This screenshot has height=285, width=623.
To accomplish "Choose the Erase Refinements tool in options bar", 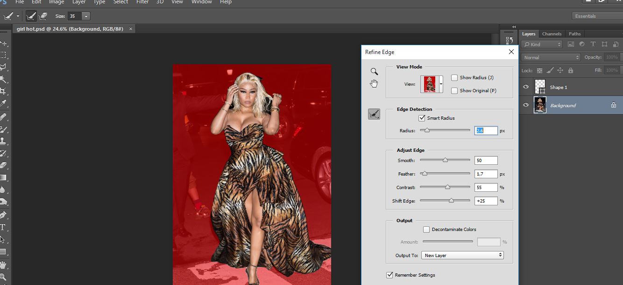I will point(43,16).
